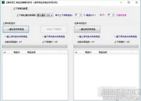141x101 pixels.
Task: Minimize the application window
Action: 121,2
